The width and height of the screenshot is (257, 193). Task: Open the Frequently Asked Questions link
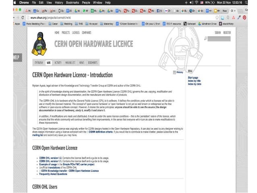point(53,174)
